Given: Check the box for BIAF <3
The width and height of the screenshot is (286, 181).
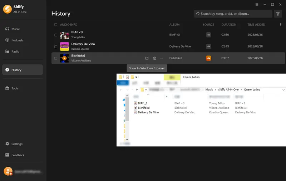Looking at the screenshot, I should [x=56, y=35].
